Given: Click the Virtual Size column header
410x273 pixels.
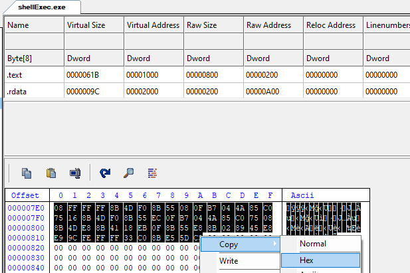Looking at the screenshot, I should (94, 25).
